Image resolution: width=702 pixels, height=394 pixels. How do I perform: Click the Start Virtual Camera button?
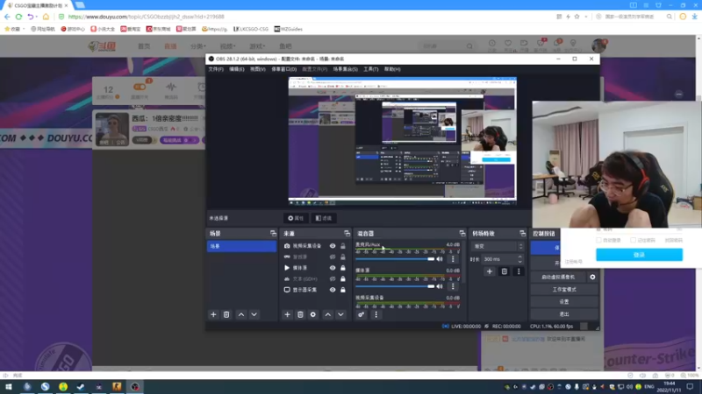pos(558,277)
